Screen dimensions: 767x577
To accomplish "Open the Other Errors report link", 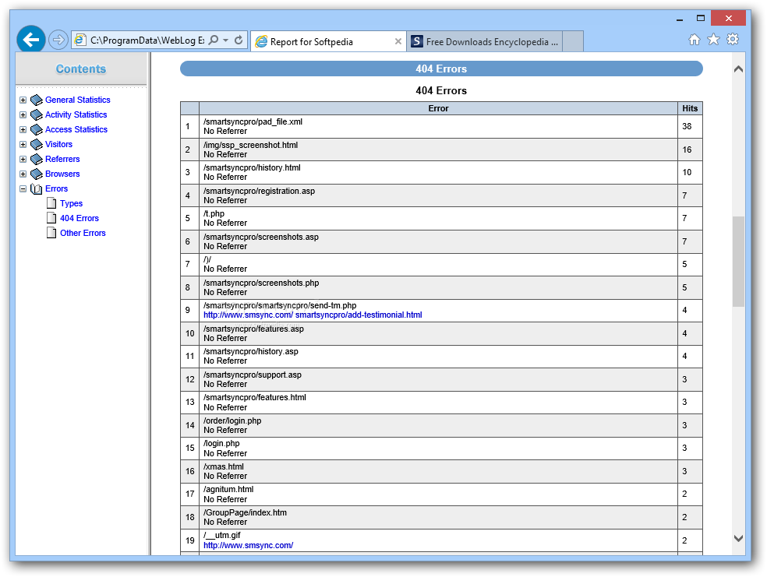I will point(83,233).
